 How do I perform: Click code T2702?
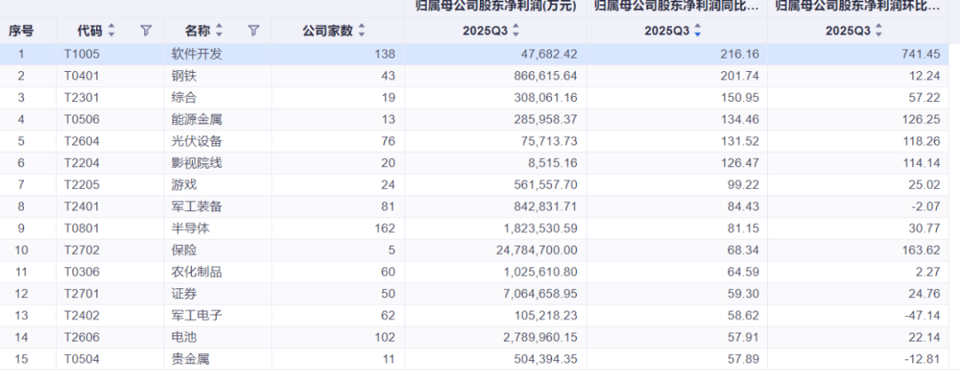(82, 250)
